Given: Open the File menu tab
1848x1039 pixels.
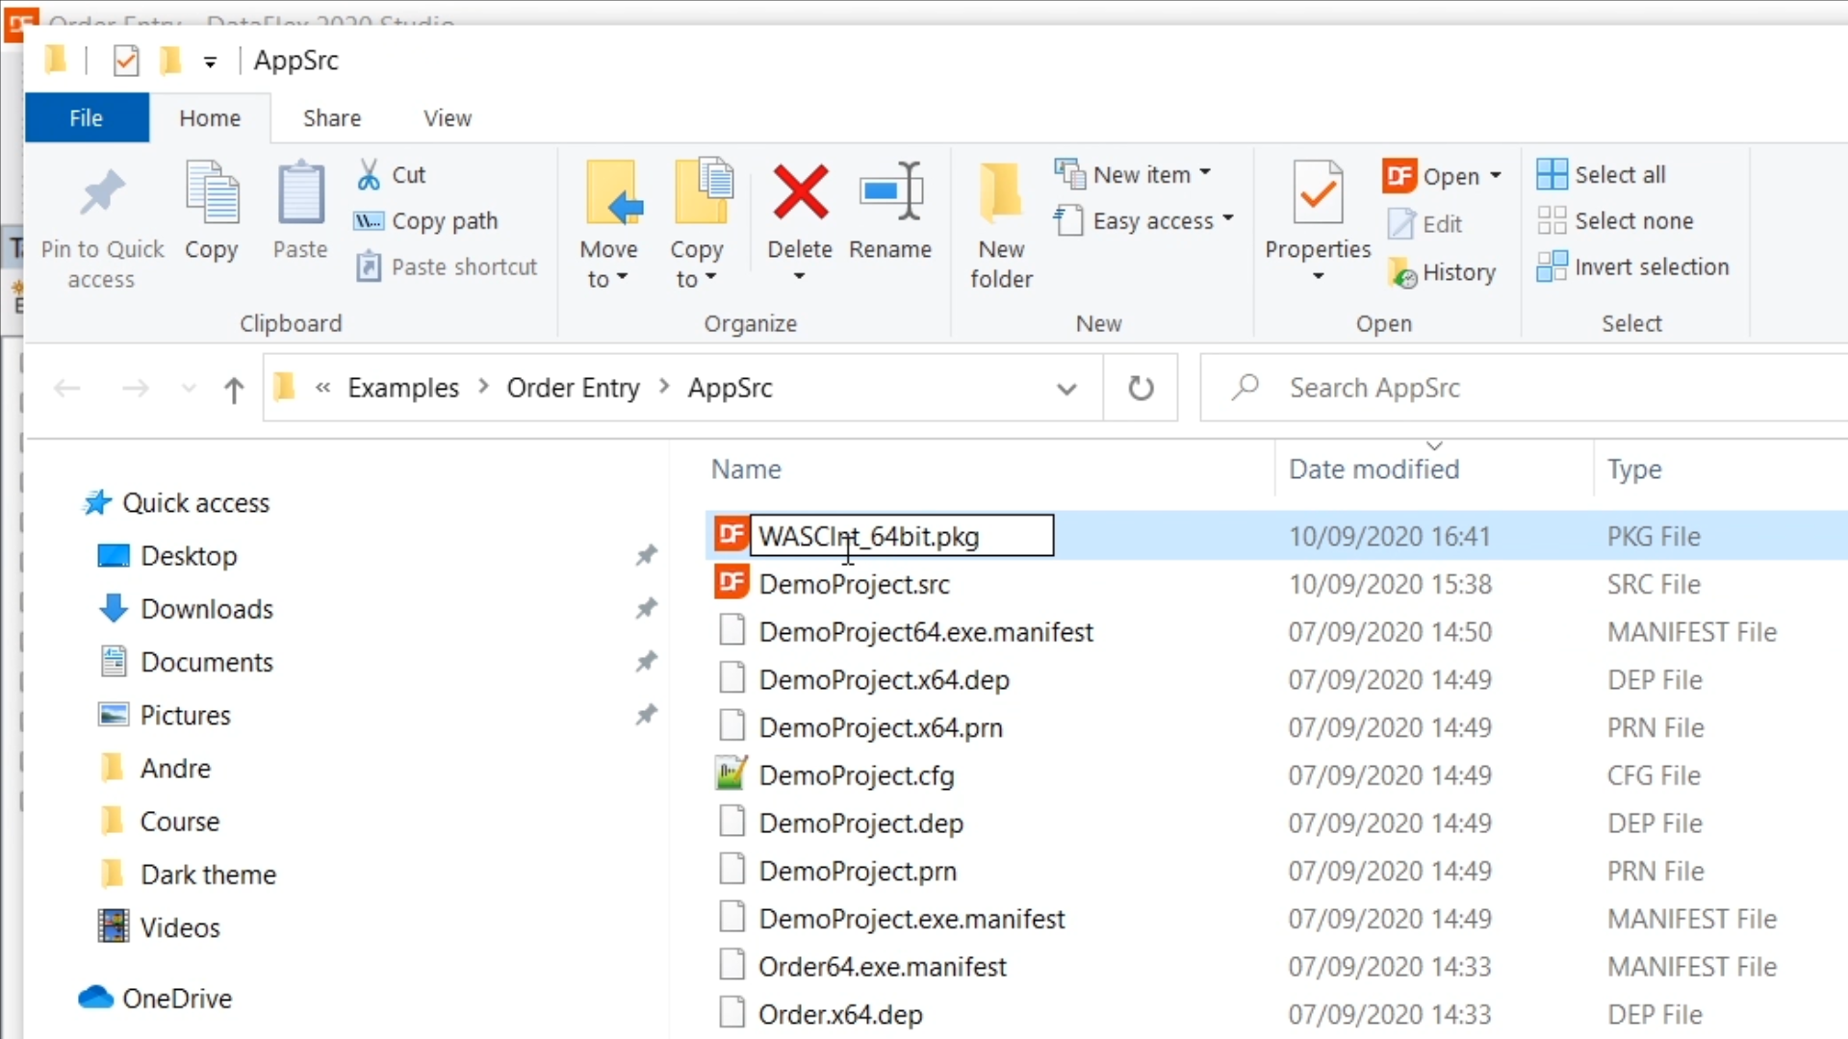Looking at the screenshot, I should coord(87,118).
